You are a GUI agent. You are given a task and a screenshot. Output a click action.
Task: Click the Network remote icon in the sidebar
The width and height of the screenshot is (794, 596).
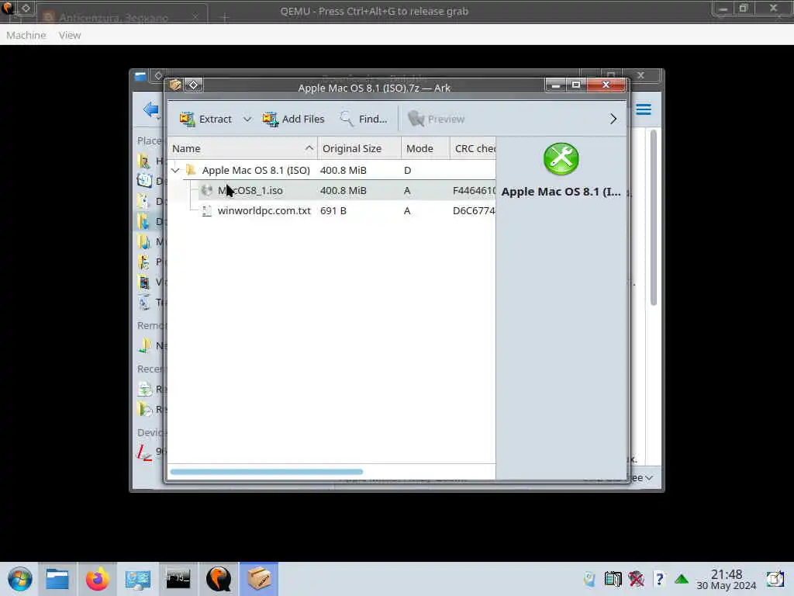coord(144,345)
